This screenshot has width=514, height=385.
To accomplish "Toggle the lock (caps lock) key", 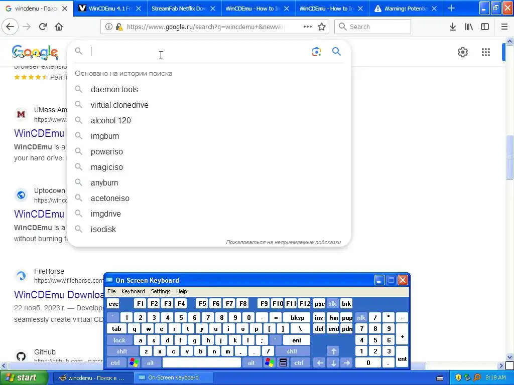I will click(x=119, y=340).
